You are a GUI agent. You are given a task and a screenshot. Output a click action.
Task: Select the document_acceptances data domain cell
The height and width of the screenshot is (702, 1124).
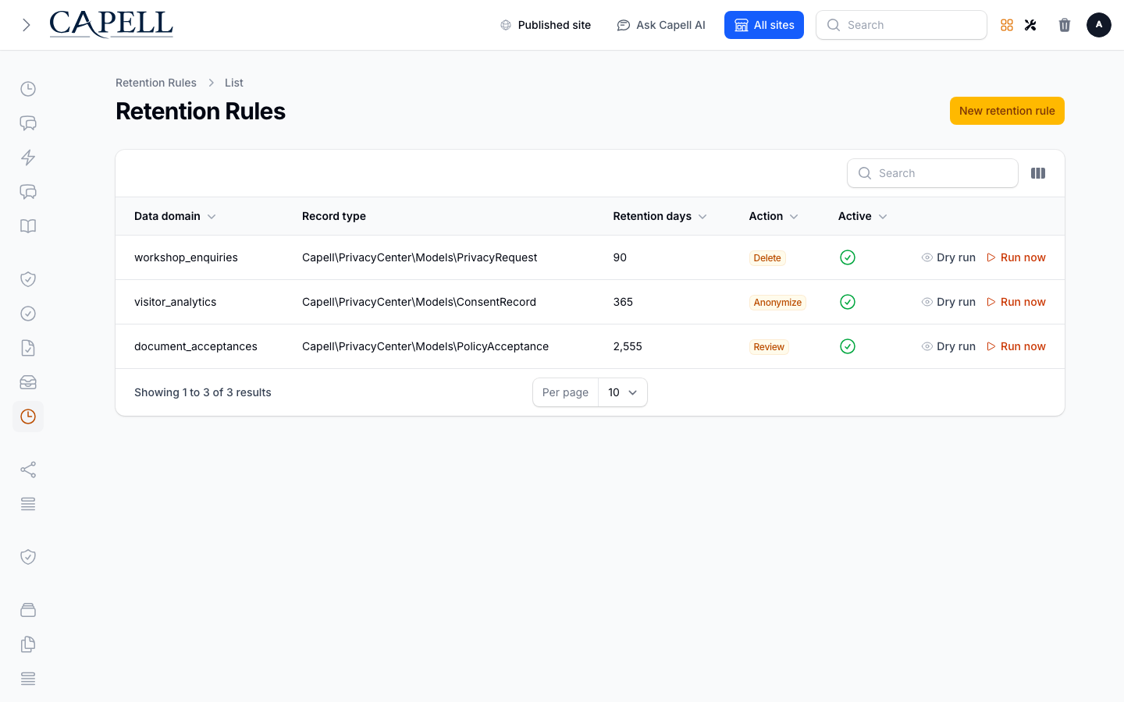click(196, 346)
